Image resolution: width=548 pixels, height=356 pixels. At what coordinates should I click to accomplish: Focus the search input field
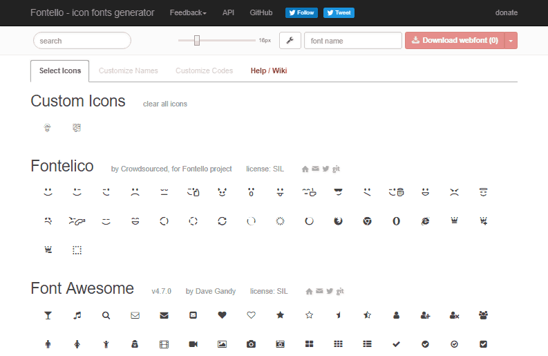point(82,41)
